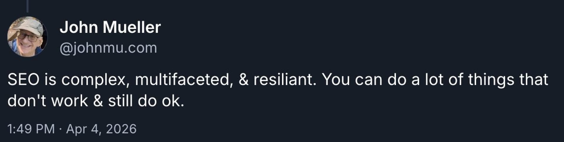564x142 pixels.
Task: Click the word "don't" in the post
Action: 27,101
